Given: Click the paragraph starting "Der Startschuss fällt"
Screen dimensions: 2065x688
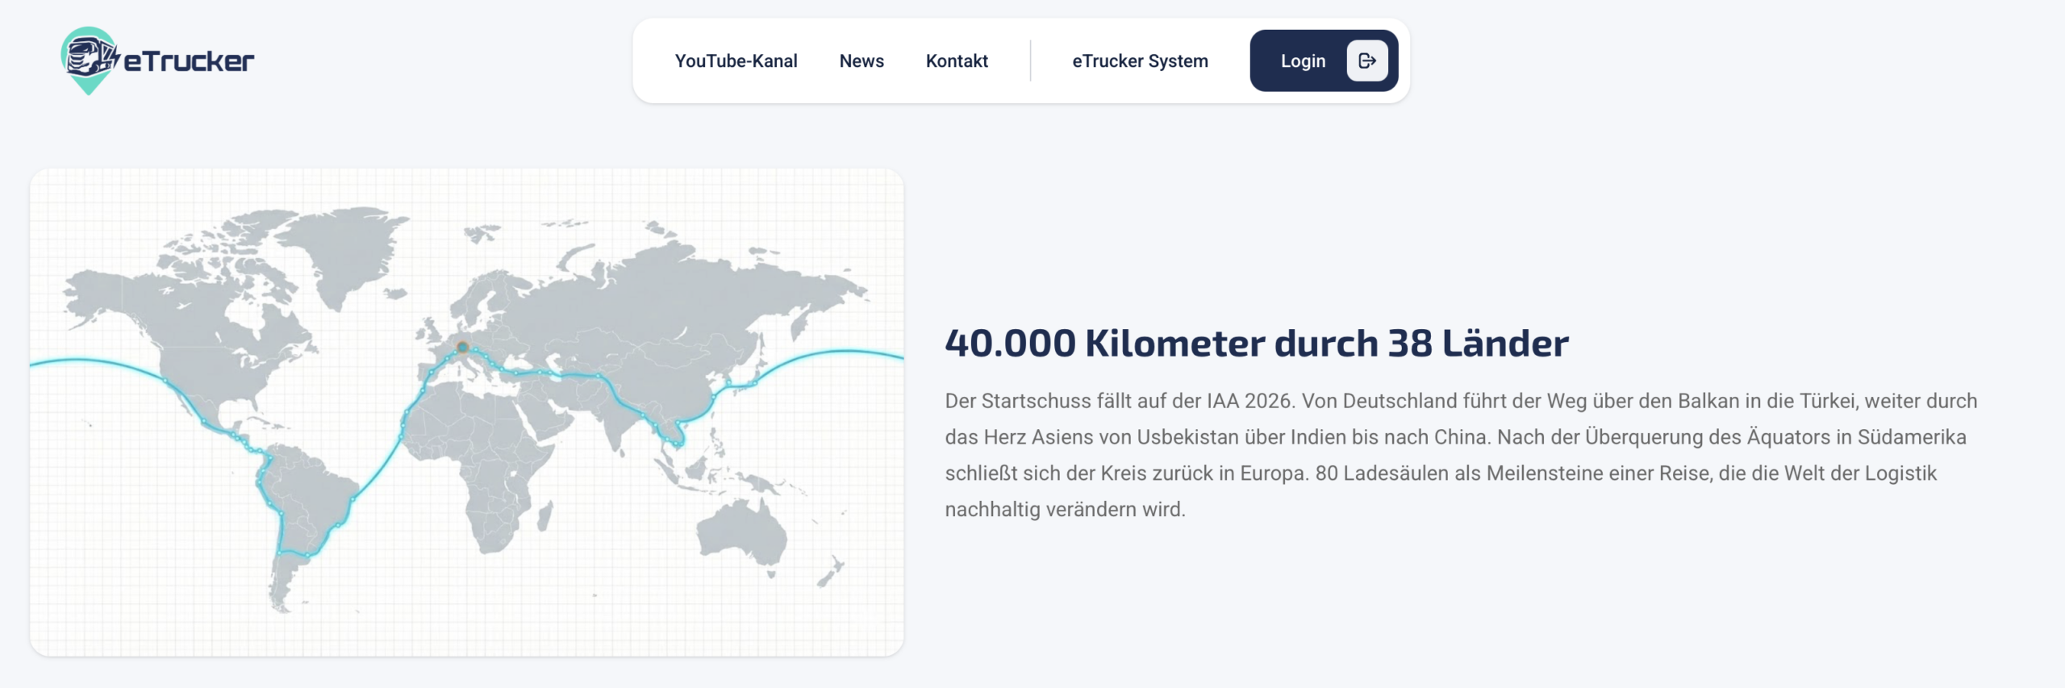Looking at the screenshot, I should coord(1461,455).
